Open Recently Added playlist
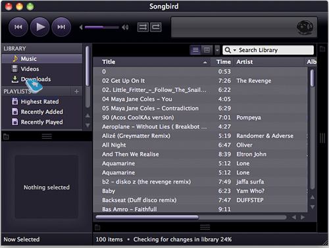The image size is (329, 248). [x=42, y=112]
